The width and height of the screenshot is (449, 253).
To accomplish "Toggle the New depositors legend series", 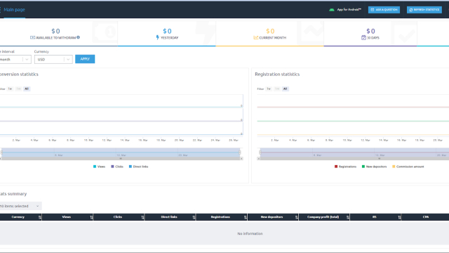I will (x=374, y=167).
